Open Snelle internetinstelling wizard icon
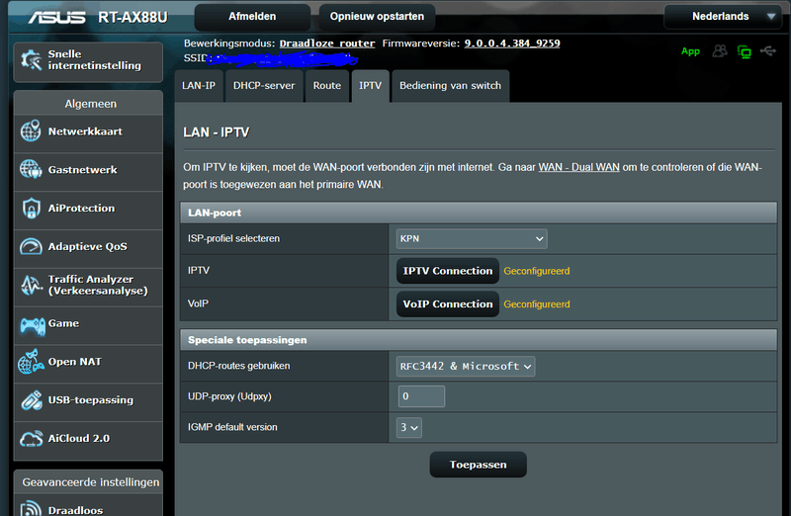 [x=32, y=60]
